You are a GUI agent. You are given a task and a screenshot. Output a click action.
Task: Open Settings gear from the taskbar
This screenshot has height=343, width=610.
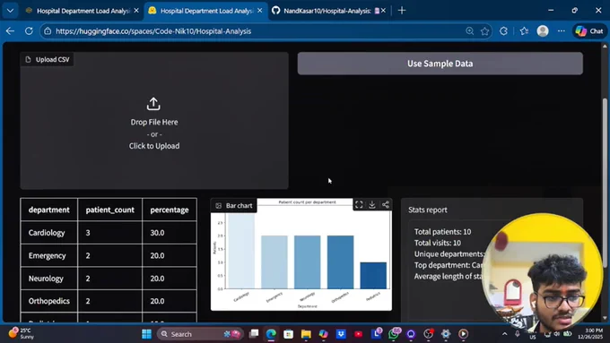(x=446, y=334)
